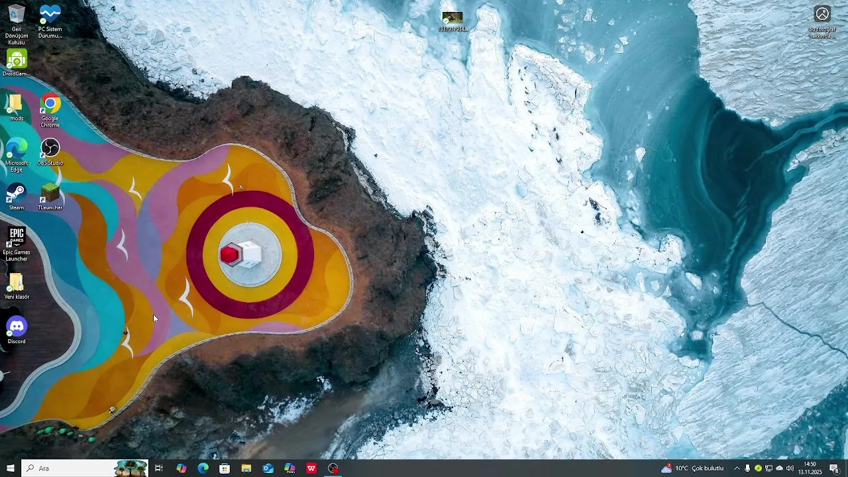Click the green round tray icon
Image resolution: width=848 pixels, height=477 pixels.
click(758, 468)
